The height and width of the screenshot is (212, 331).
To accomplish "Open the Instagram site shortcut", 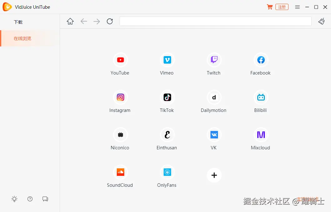I will coord(120,97).
